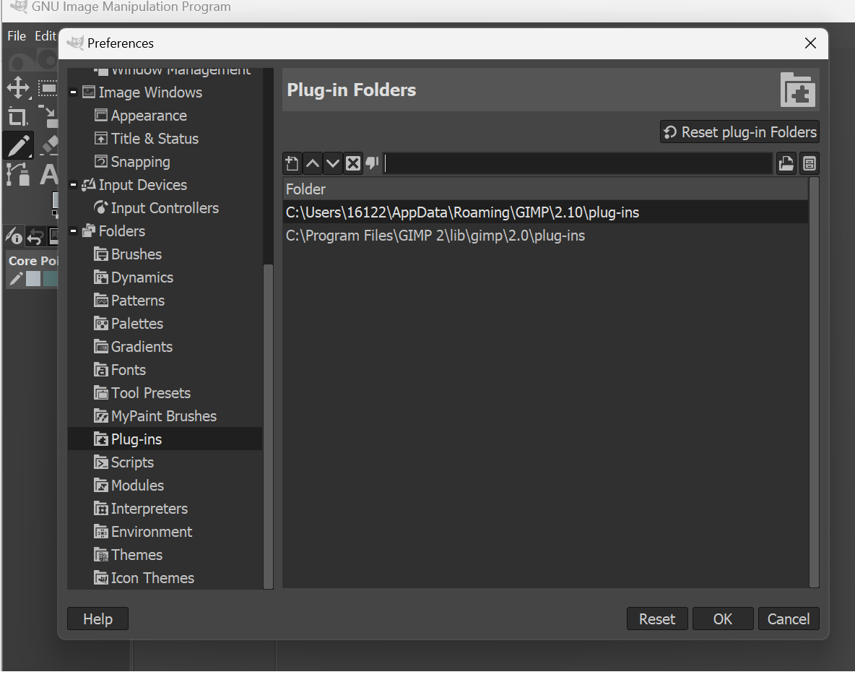Confirm preferences with OK

(723, 619)
